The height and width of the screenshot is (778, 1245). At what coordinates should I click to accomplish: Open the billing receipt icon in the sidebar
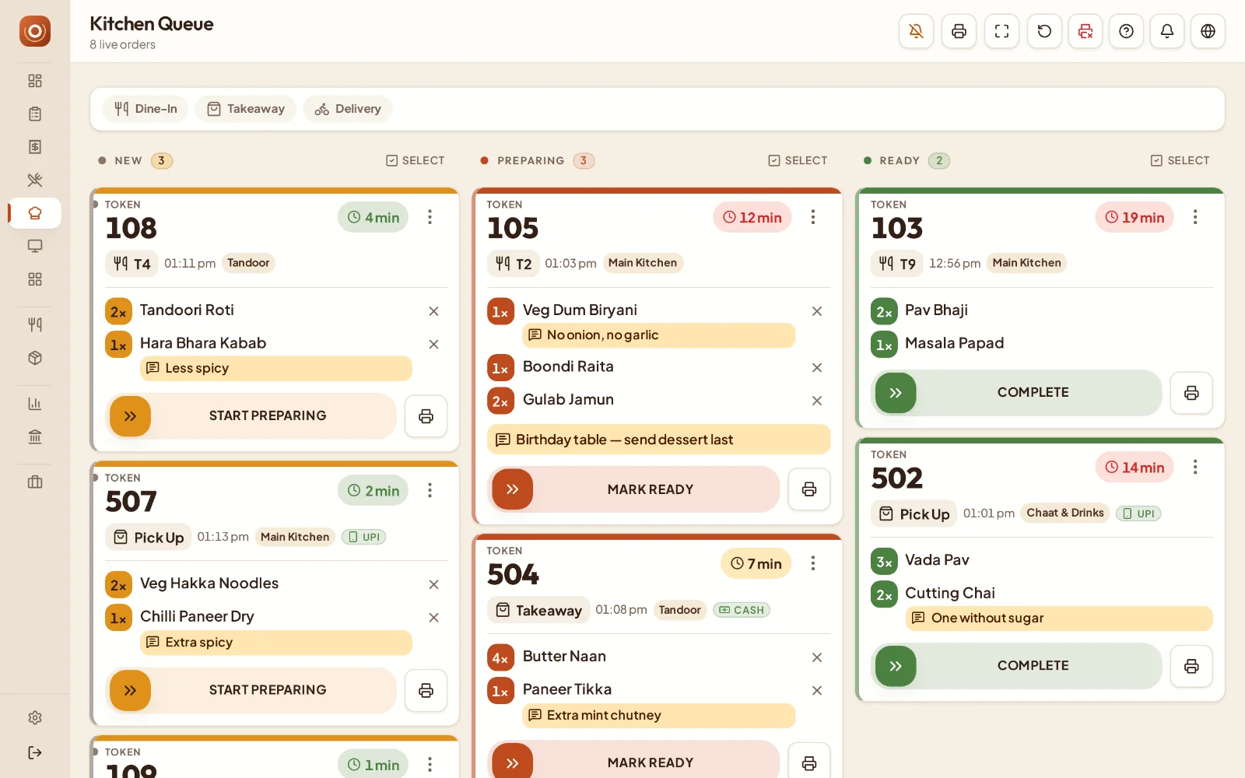pyautogui.click(x=35, y=147)
